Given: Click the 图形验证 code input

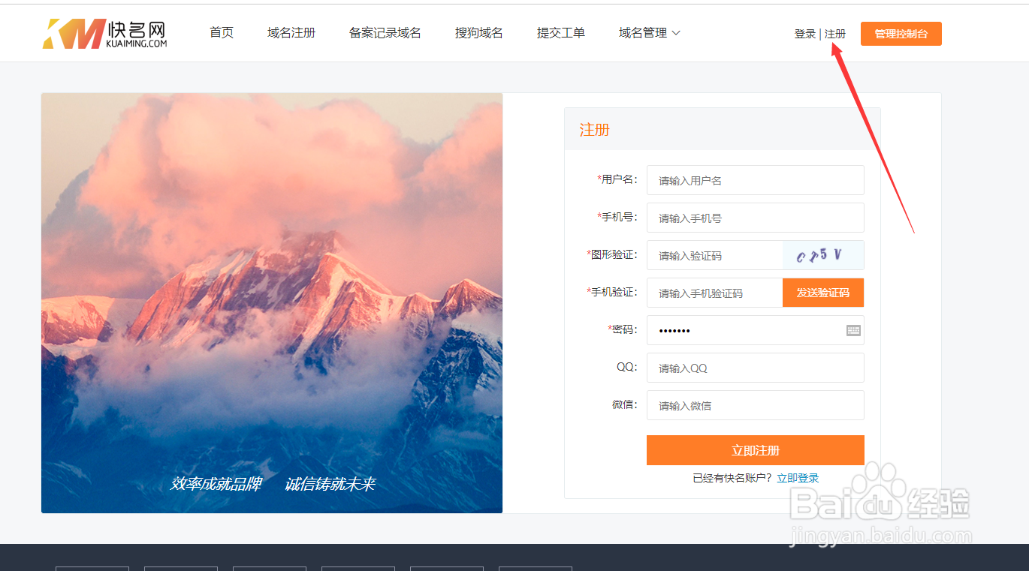Looking at the screenshot, I should (715, 255).
